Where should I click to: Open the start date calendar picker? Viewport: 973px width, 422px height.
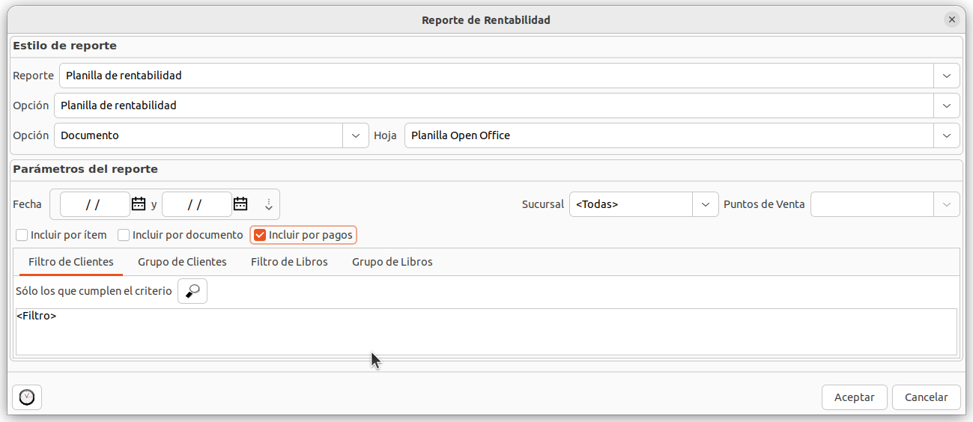click(139, 204)
